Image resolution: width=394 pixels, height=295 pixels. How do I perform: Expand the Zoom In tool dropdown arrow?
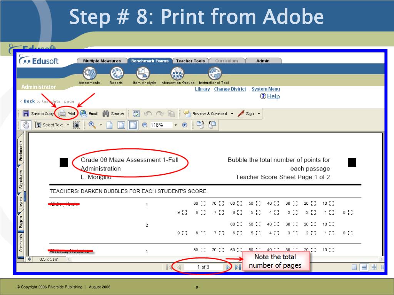tap(101, 125)
